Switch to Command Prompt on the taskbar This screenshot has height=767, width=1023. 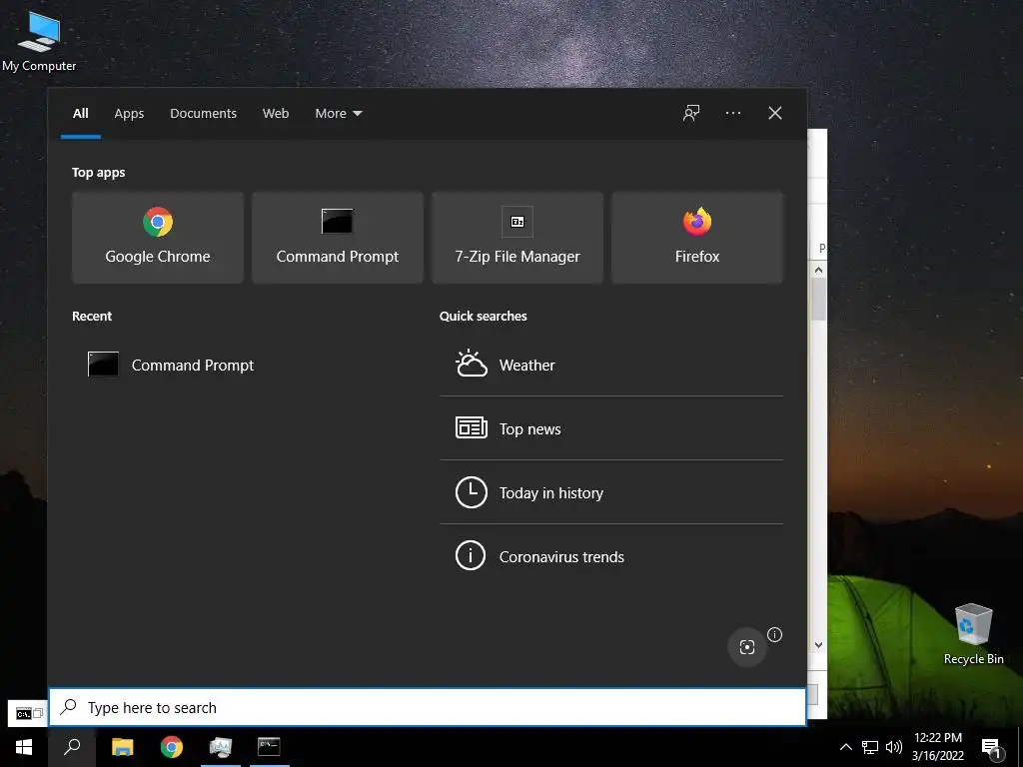(269, 747)
